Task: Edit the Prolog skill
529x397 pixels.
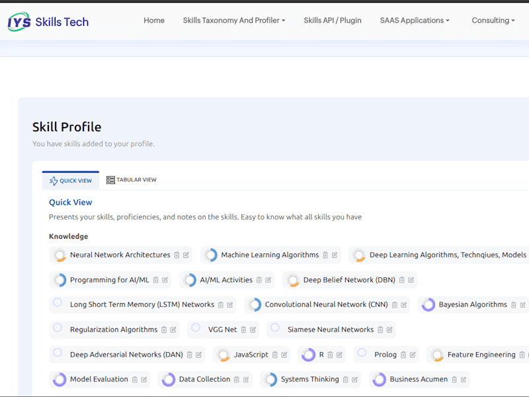Action: pyautogui.click(x=412, y=355)
